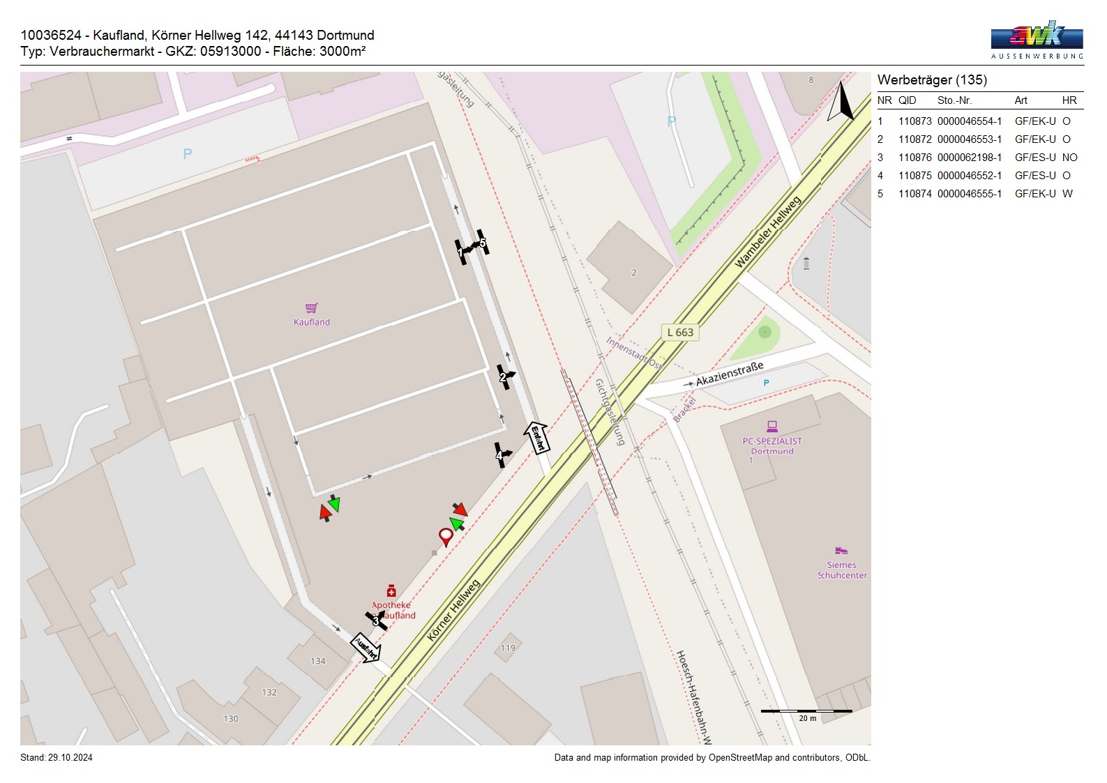This screenshot has width=1107, height=783.
Task: Click the Akazienstraße street label
Action: point(729,374)
